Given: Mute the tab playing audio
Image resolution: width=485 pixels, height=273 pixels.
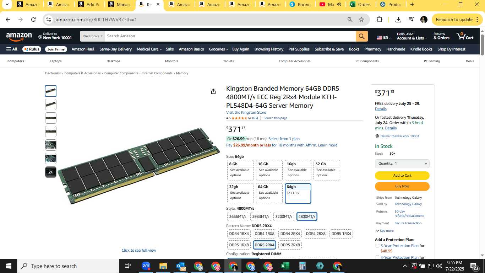Looking at the screenshot, I should pyautogui.click(x=339, y=5).
